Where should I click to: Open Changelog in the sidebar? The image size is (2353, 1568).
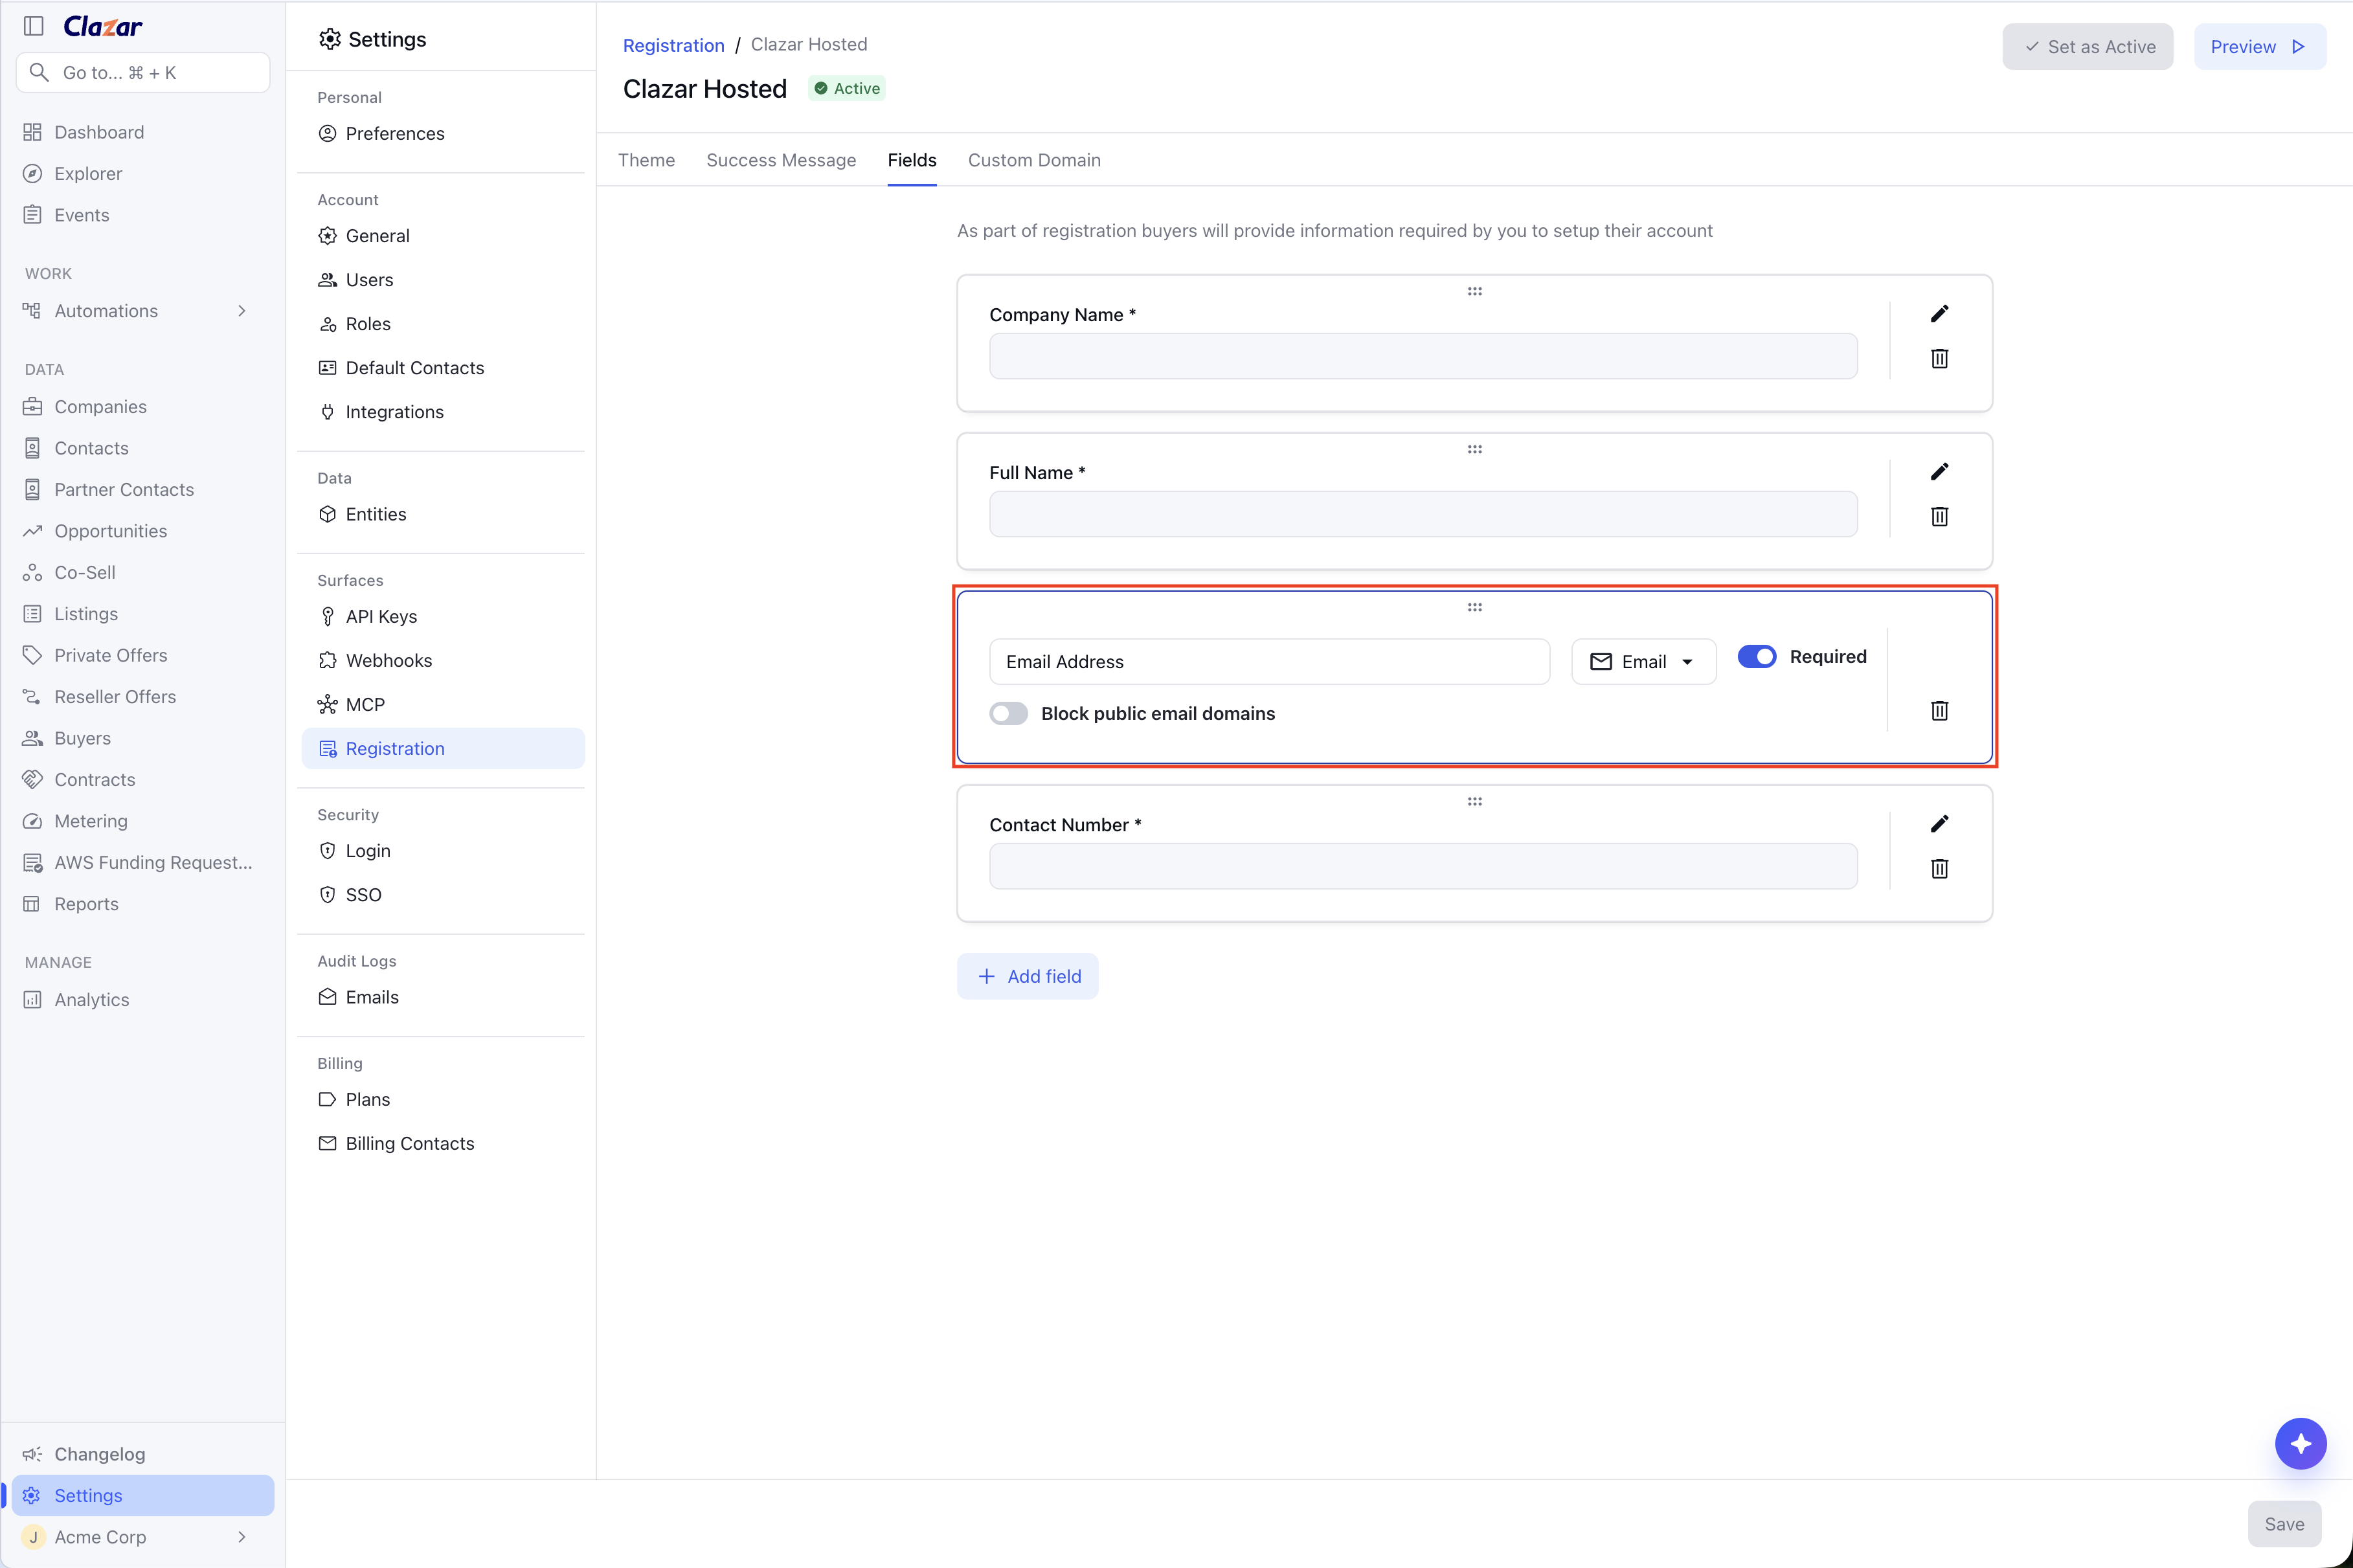(143, 1454)
